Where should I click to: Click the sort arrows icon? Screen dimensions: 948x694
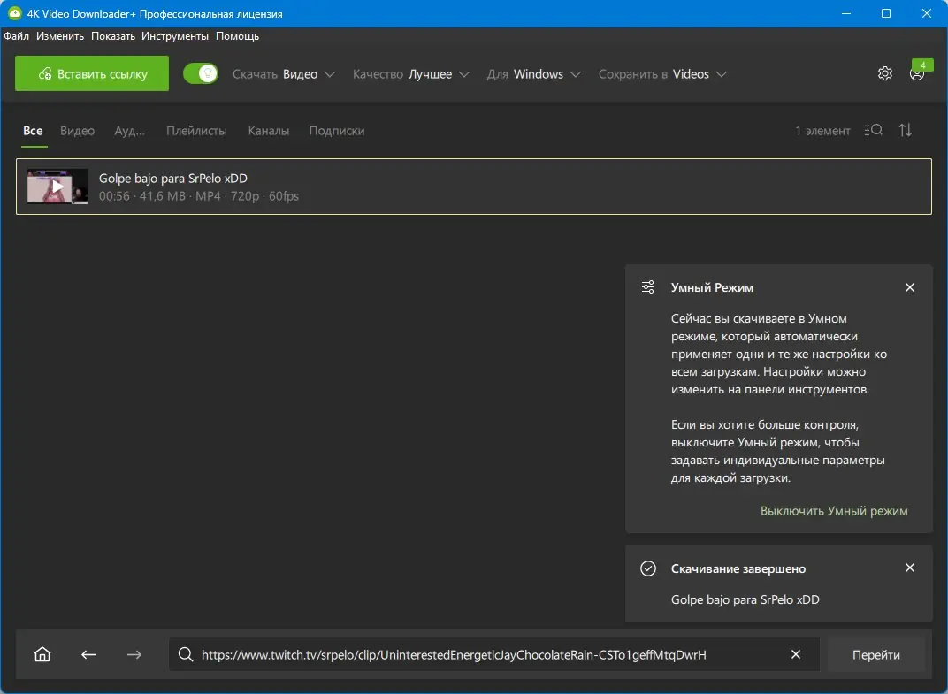[905, 130]
